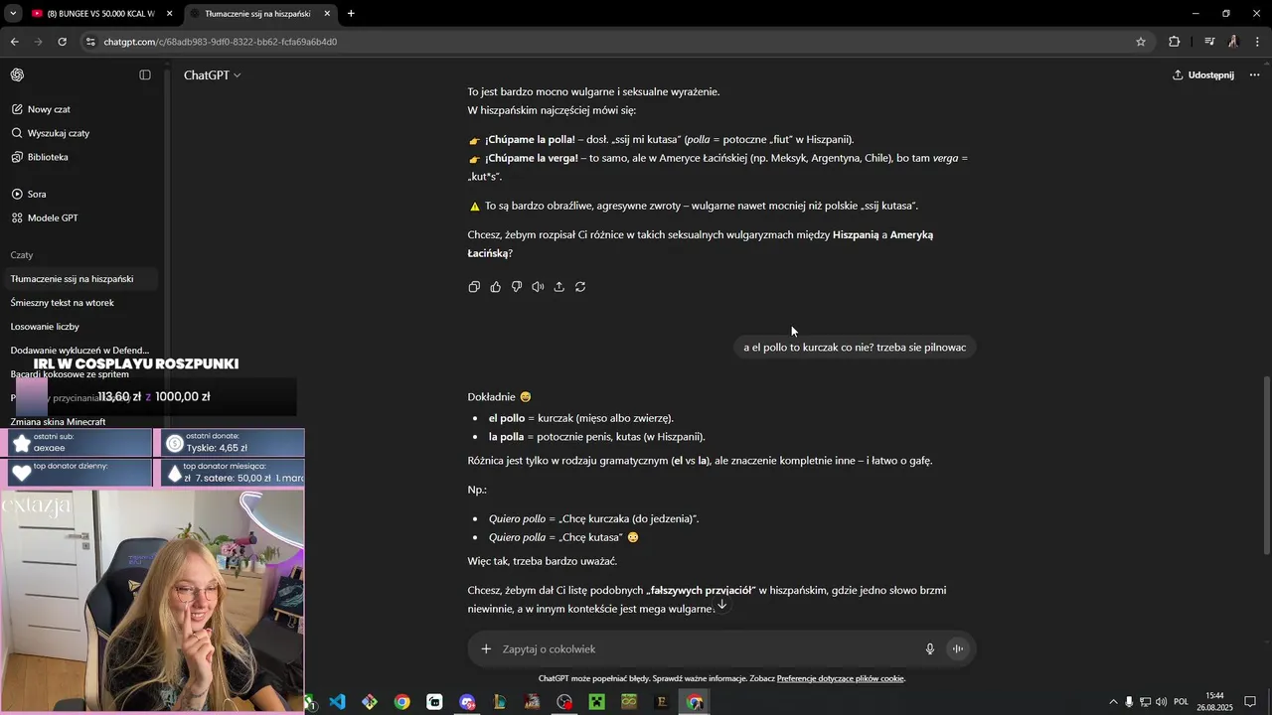Image resolution: width=1272 pixels, height=715 pixels.
Task: Open Preferencje dotyczące plików cookie link
Action: coord(841,679)
